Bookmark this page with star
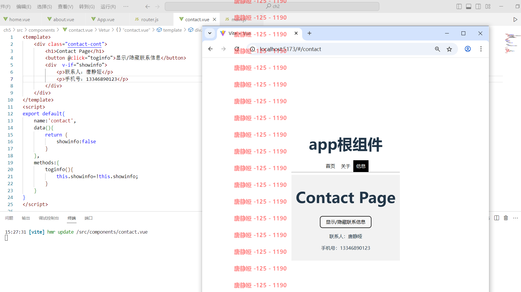Viewport: 521px width, 292px height. [x=449, y=49]
